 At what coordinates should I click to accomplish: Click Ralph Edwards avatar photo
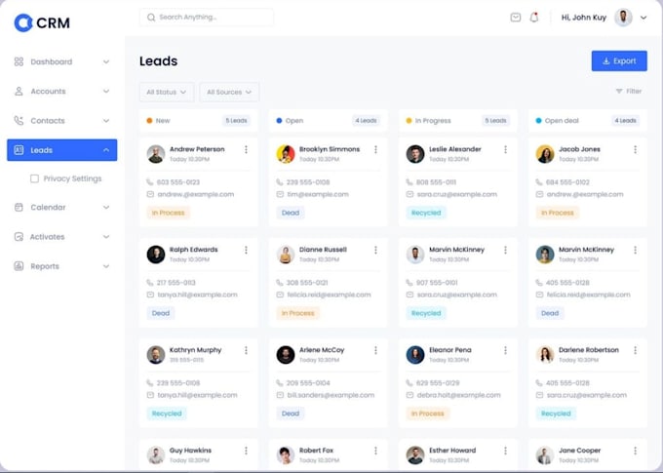(x=156, y=255)
